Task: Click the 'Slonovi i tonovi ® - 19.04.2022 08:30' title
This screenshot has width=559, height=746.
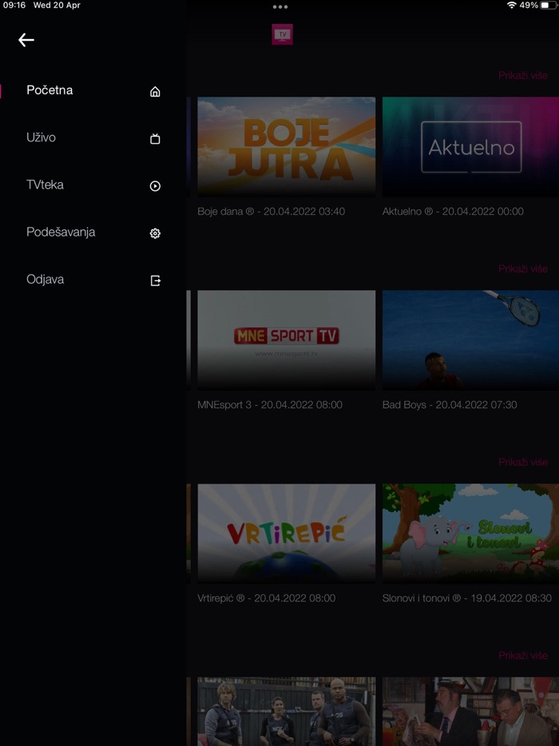Action: point(467,598)
